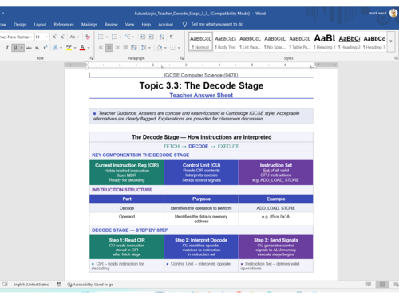Image resolution: width=399 pixels, height=299 pixels.
Task: Click the Sort paragraph icon
Action: coord(161,37)
